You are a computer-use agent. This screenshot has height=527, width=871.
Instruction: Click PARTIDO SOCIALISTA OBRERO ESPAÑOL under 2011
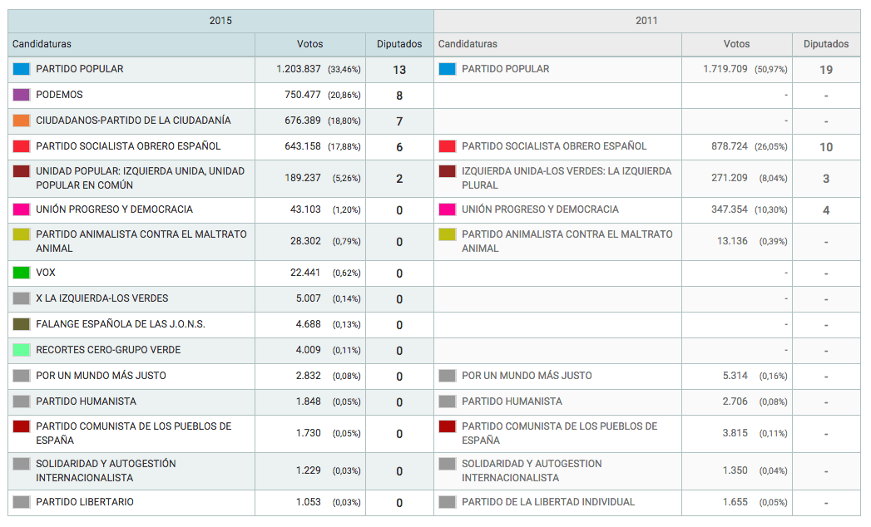(x=554, y=146)
